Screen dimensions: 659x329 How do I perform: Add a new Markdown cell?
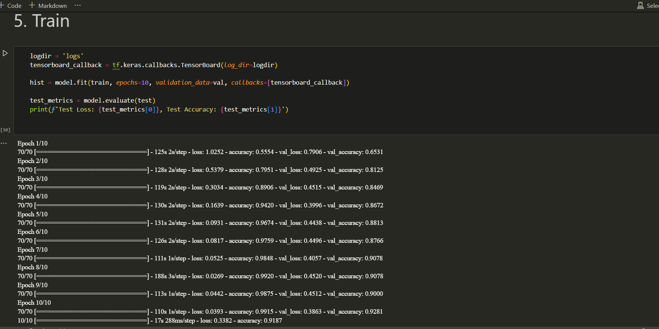48,6
